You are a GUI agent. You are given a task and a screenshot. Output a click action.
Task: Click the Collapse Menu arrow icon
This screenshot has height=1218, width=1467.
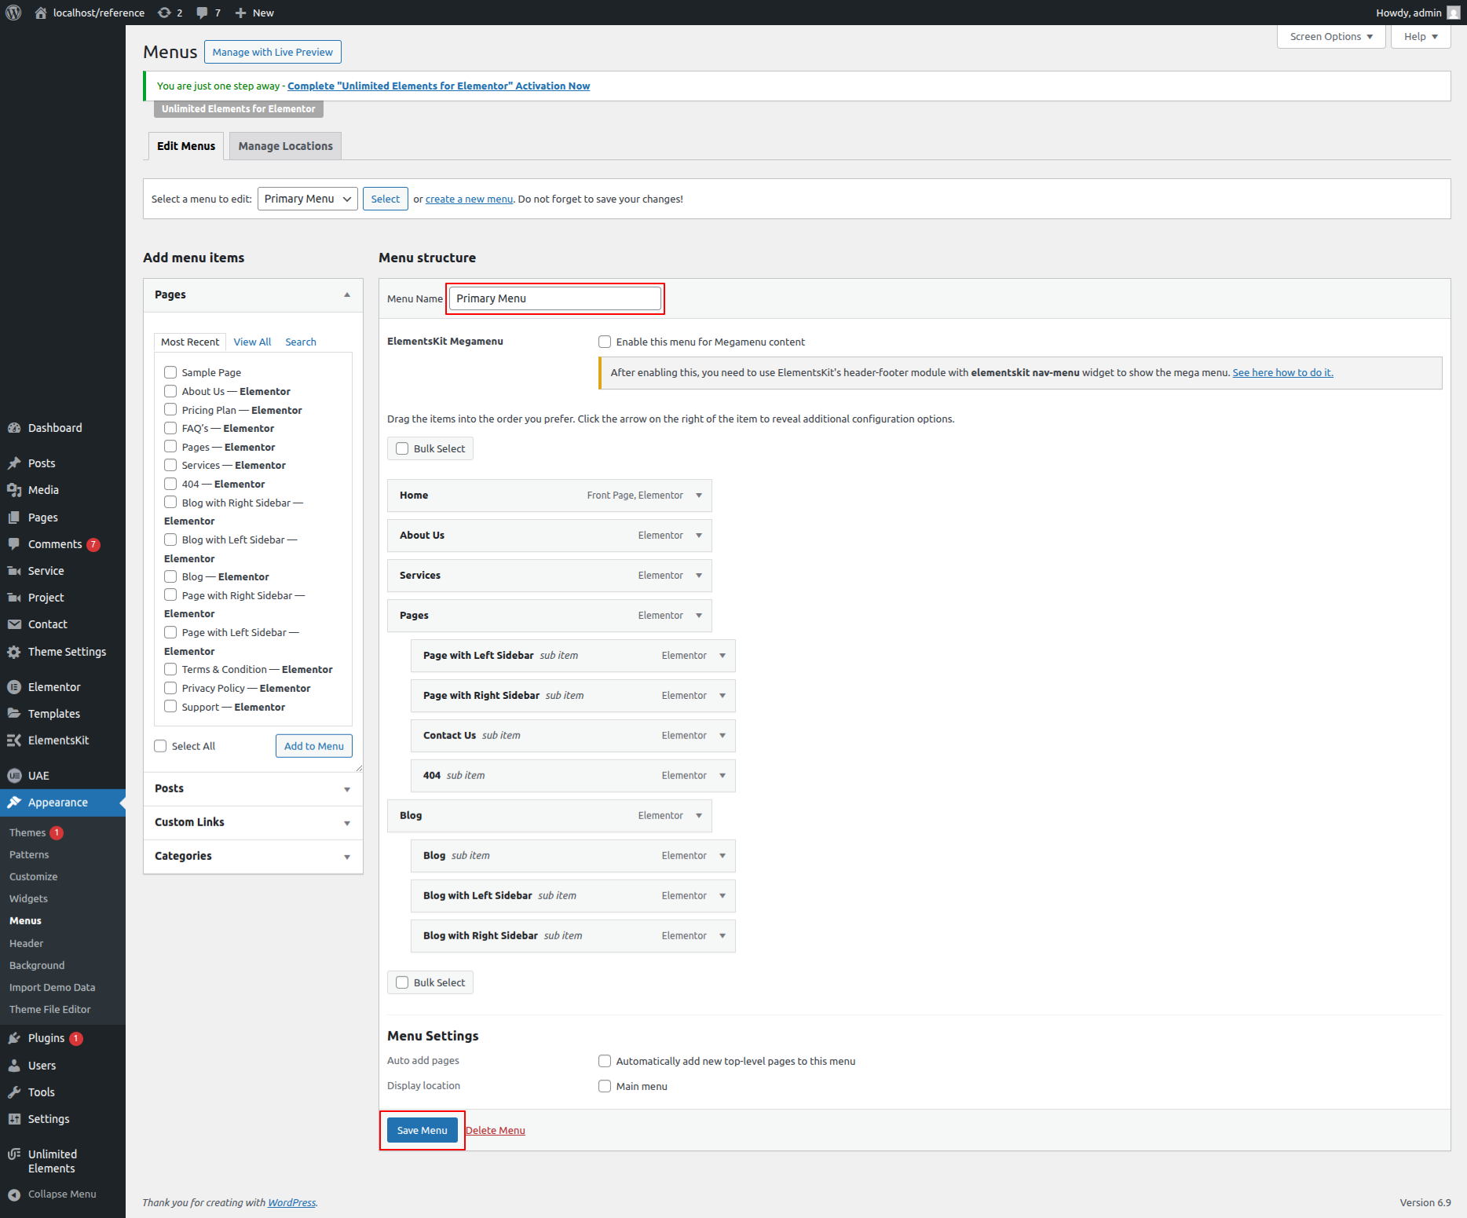(x=14, y=1194)
